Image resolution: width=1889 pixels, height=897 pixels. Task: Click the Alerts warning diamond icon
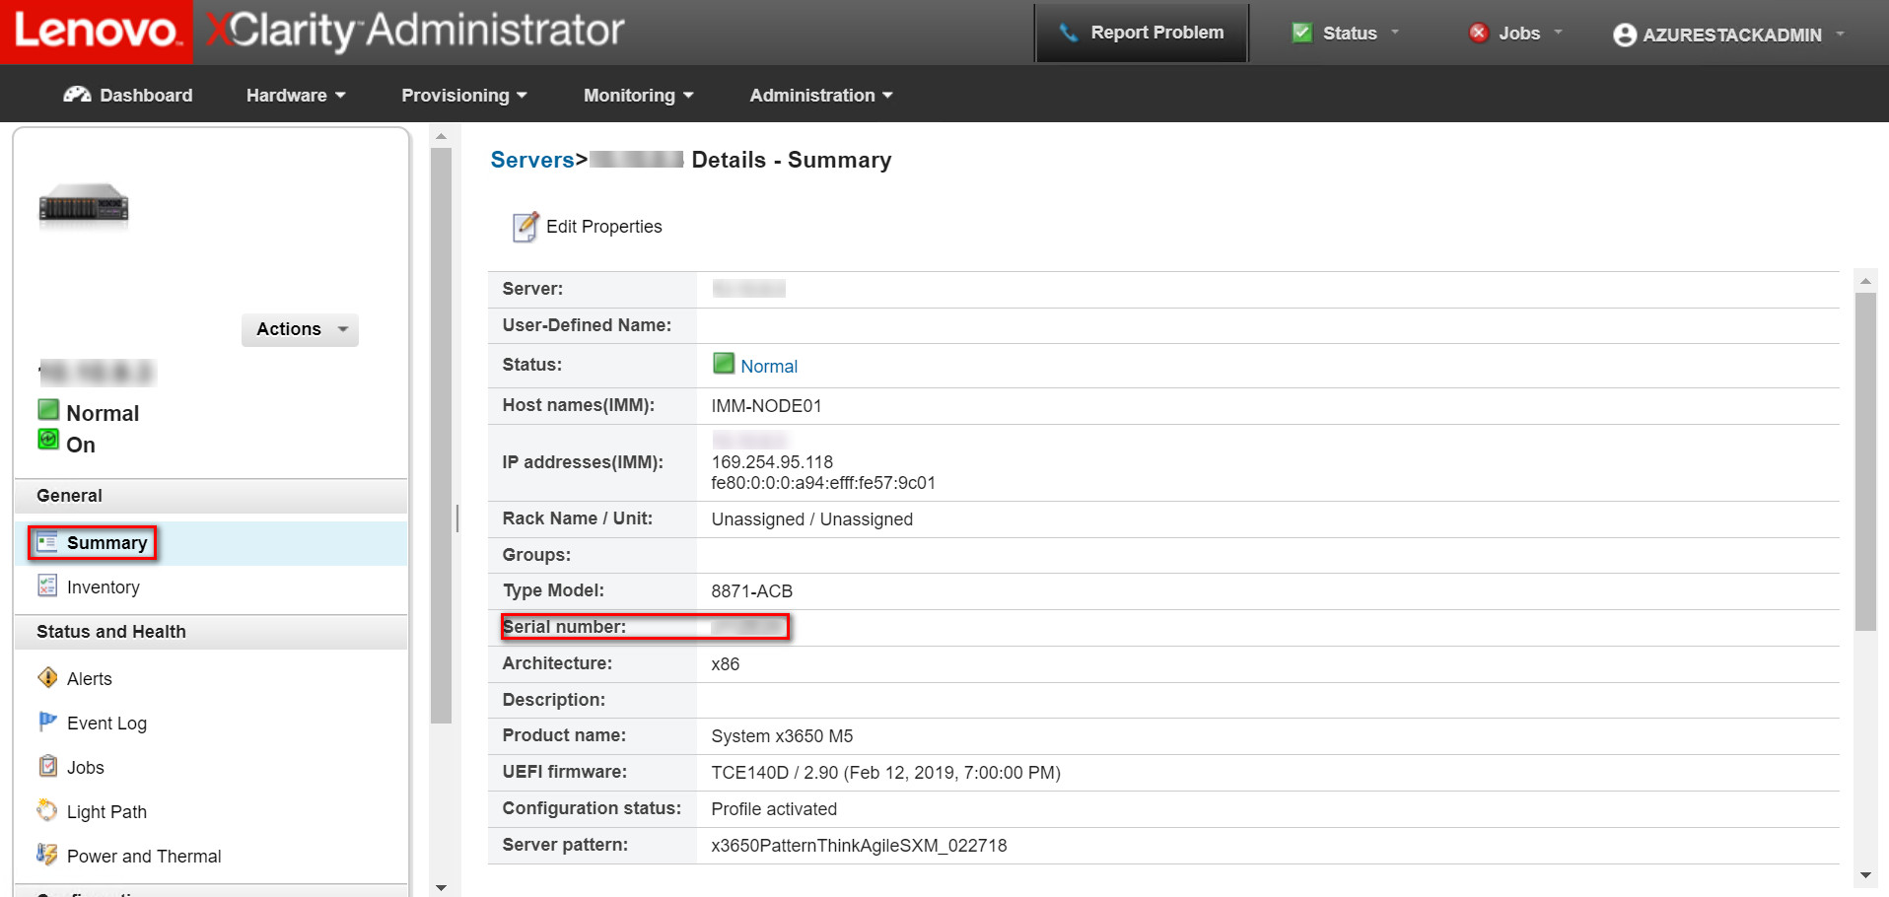coord(46,678)
